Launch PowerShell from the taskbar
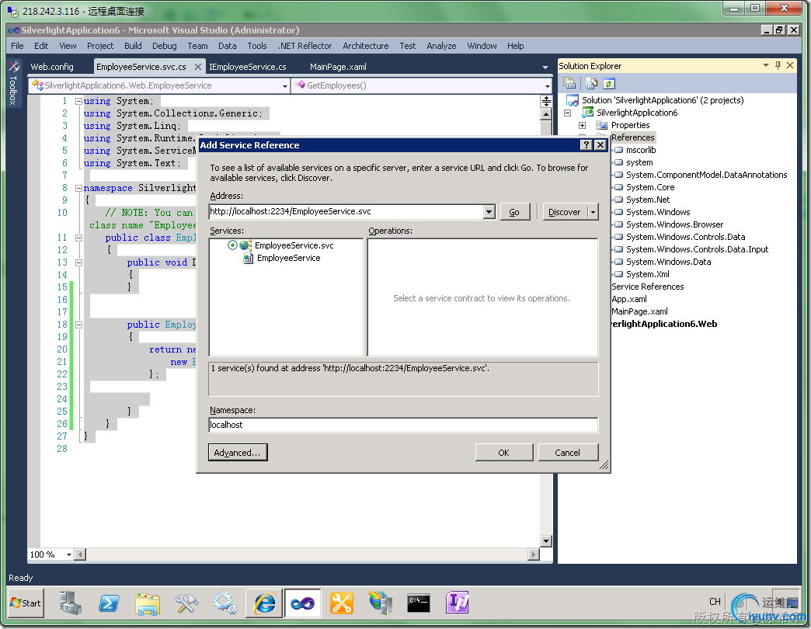Screen dimensions: 811x629 click(109, 603)
